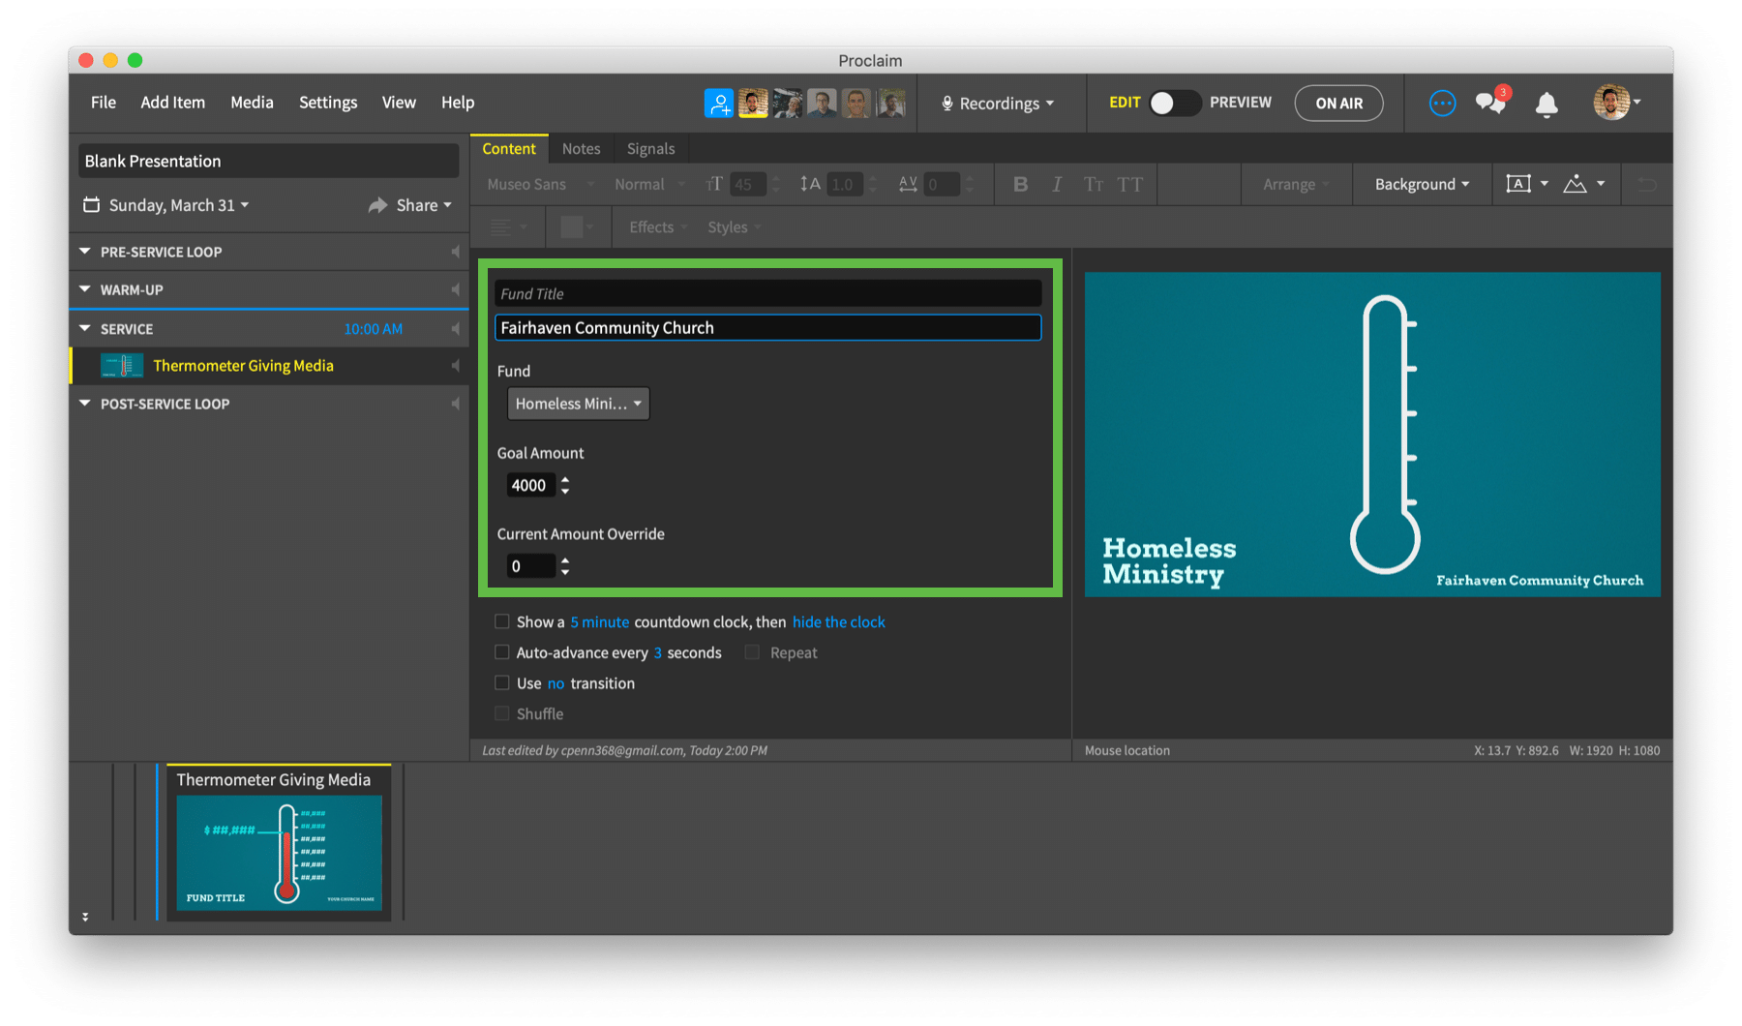Image resolution: width=1742 pixels, height=1026 pixels.
Task: Click the text box insert icon
Action: pos(1518,184)
